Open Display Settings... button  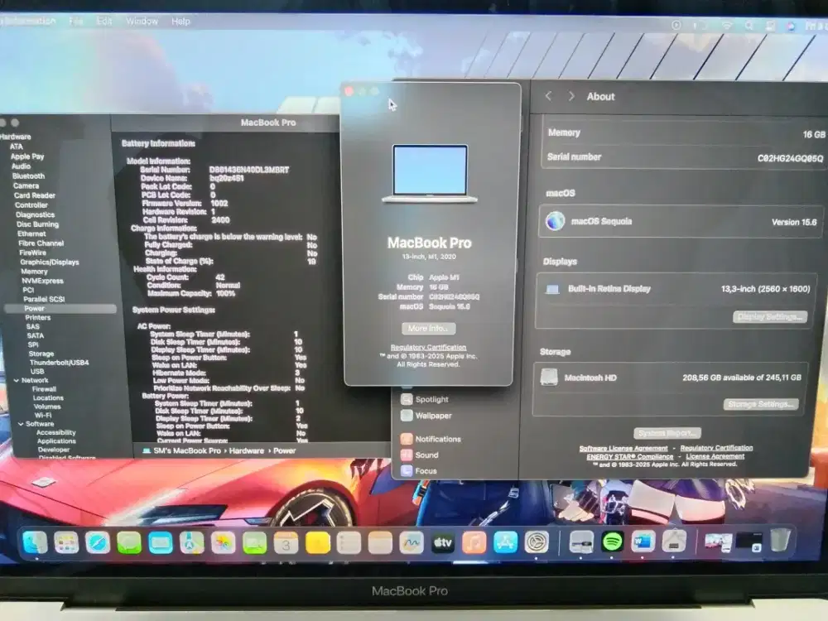(769, 317)
